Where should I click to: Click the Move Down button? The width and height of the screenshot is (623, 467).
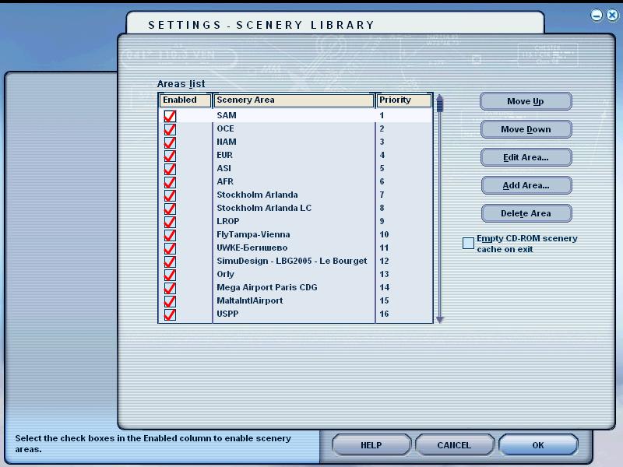pos(526,129)
